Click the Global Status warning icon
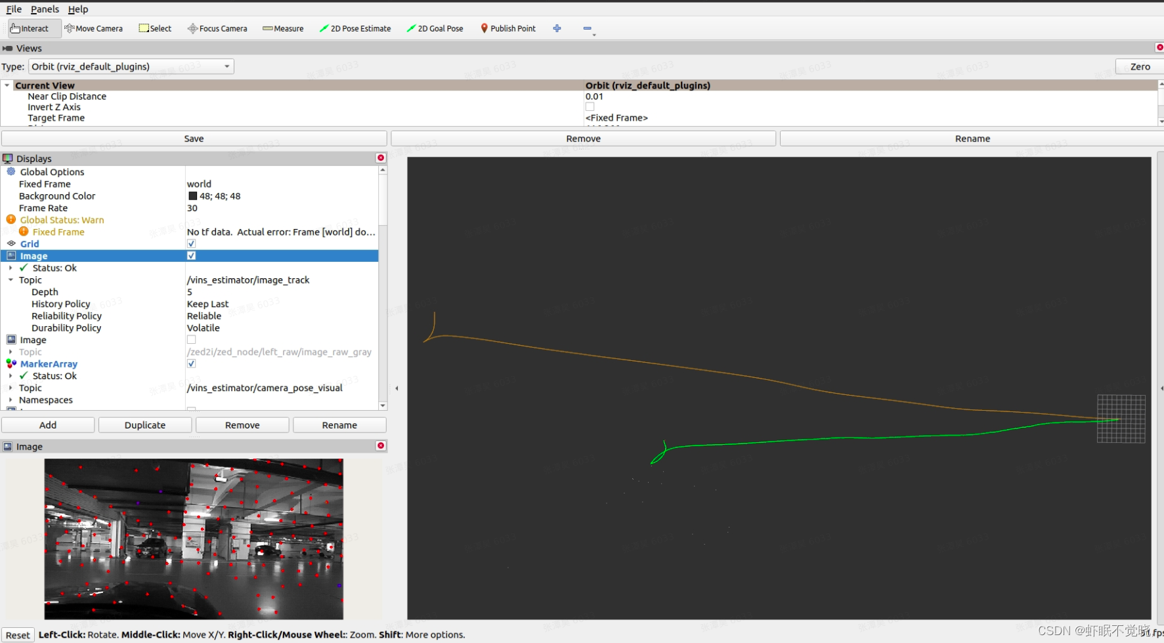Image resolution: width=1164 pixels, height=643 pixels. (x=11, y=219)
